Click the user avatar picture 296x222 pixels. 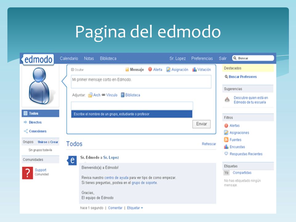(40, 86)
